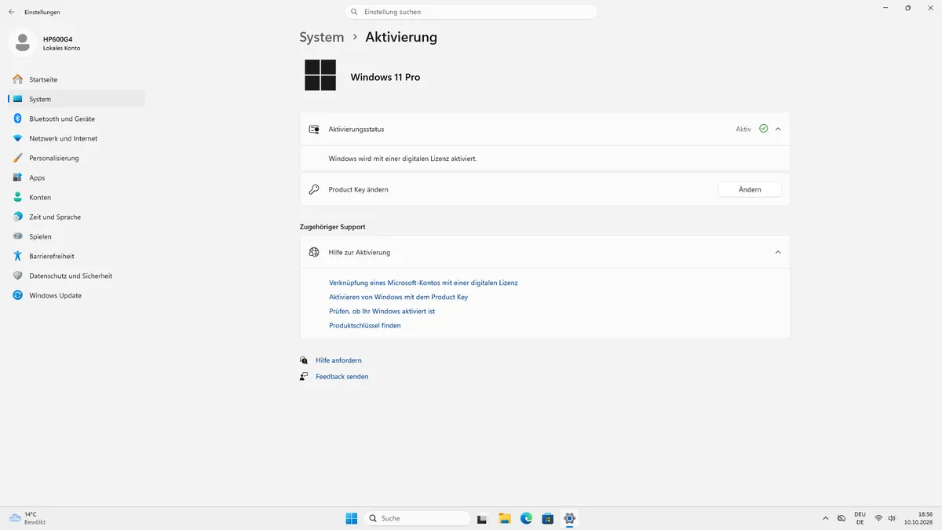Focus the Einstellung suchen search box
Image resolution: width=942 pixels, height=530 pixels.
coord(471,12)
